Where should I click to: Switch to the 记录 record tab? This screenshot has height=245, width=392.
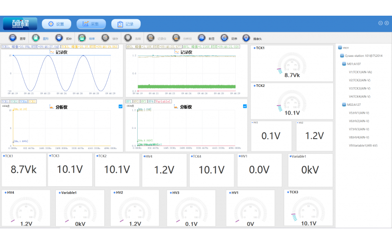126,24
